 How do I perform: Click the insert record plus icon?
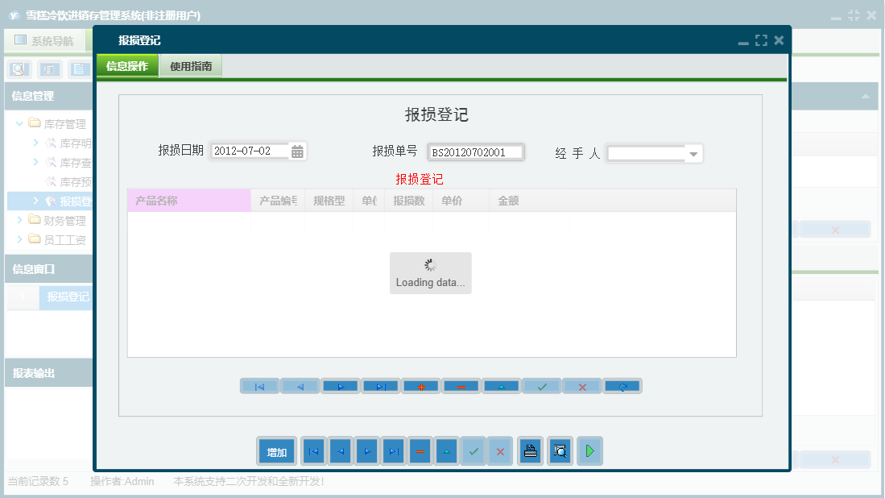(x=420, y=386)
